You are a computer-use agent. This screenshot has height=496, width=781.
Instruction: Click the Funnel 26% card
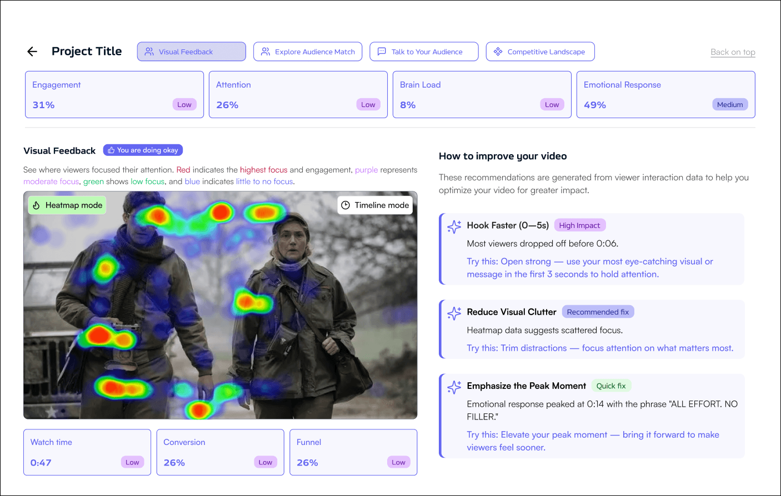(353, 452)
